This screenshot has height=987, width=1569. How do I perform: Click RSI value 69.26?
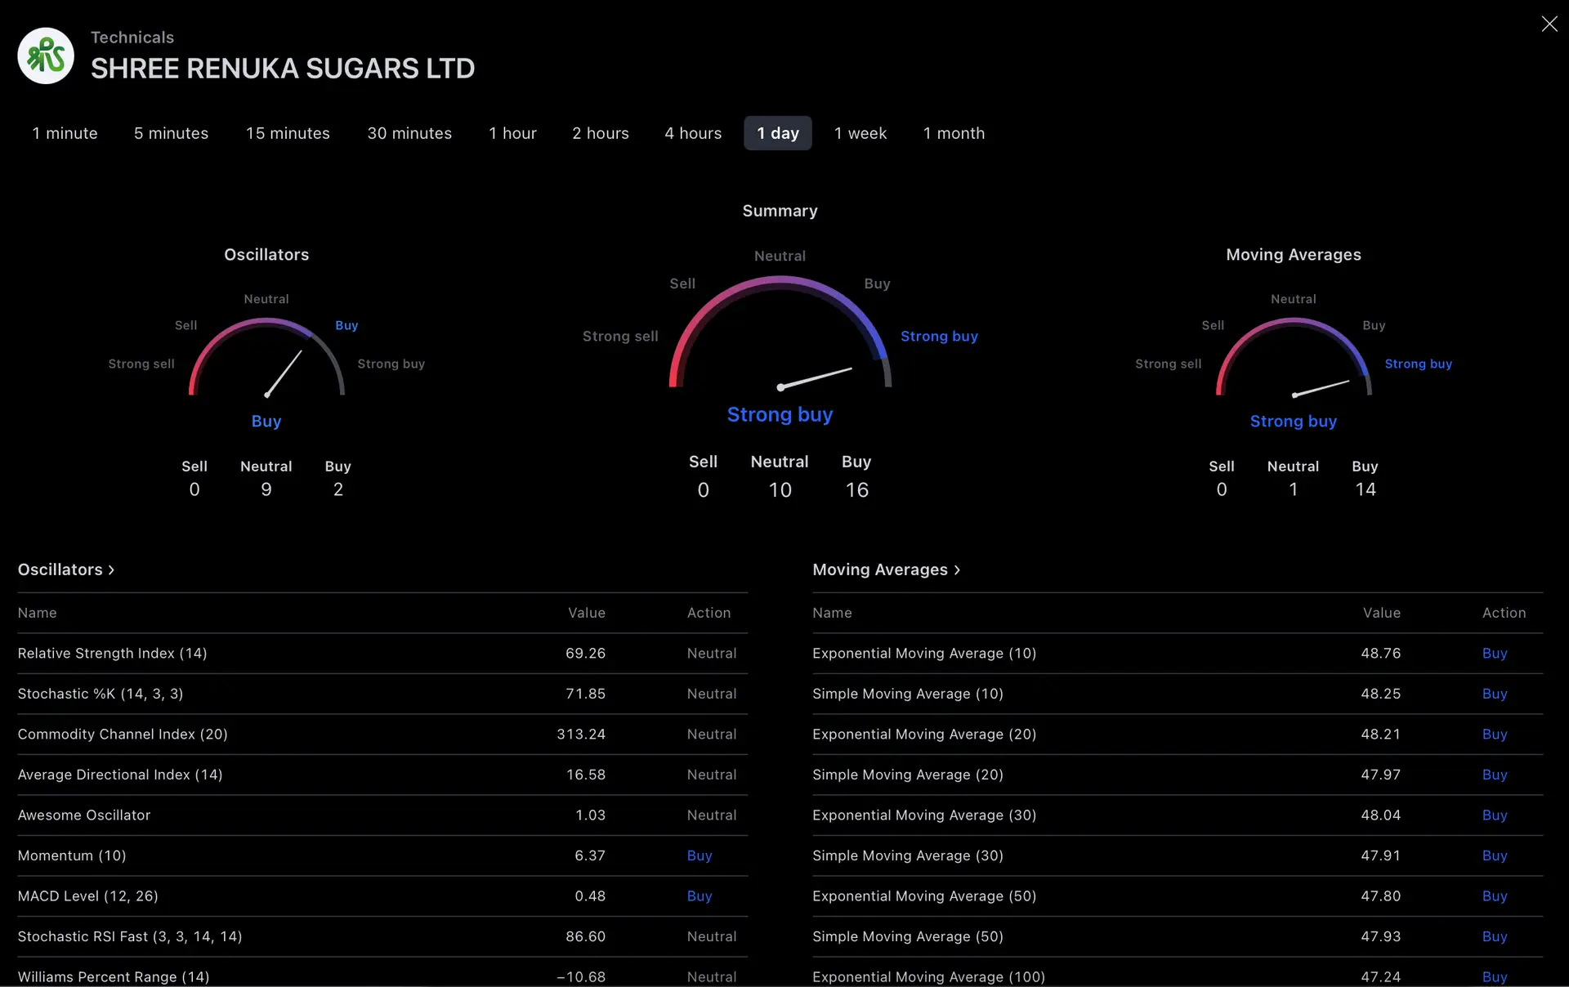[x=585, y=654]
